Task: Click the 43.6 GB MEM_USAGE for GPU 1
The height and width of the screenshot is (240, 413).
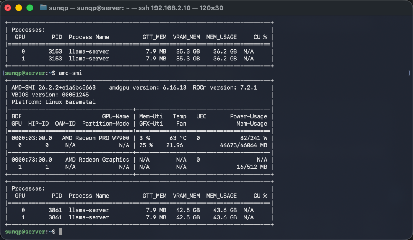Action: coord(225,217)
